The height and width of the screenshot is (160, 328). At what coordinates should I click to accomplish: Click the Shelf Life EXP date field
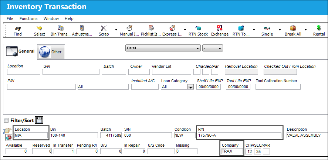click(x=209, y=87)
